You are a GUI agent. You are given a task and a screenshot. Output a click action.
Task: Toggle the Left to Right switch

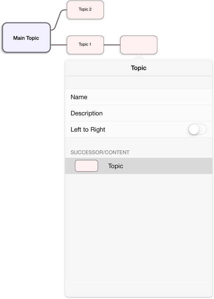197,129
